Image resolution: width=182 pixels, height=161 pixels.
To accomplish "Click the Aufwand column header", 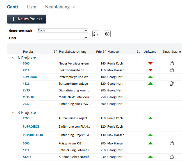I will tap(150, 52).
